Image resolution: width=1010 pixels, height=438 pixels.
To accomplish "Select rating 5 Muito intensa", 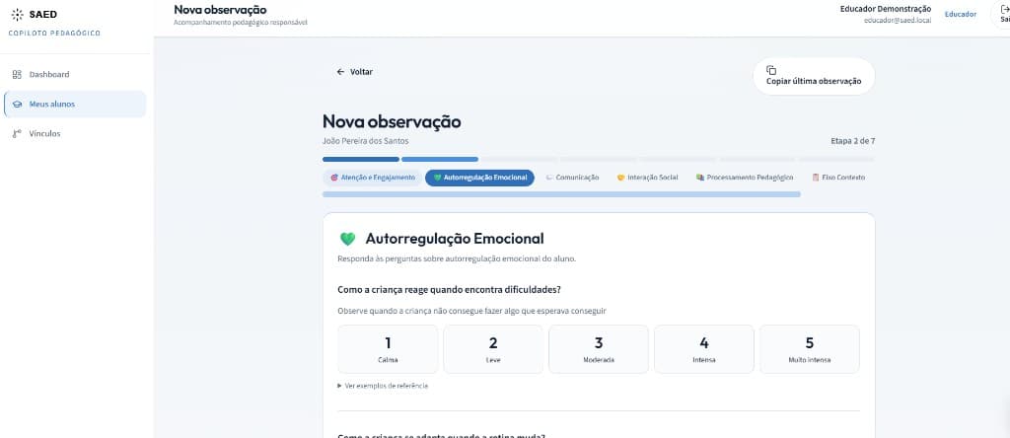I will 810,349.
